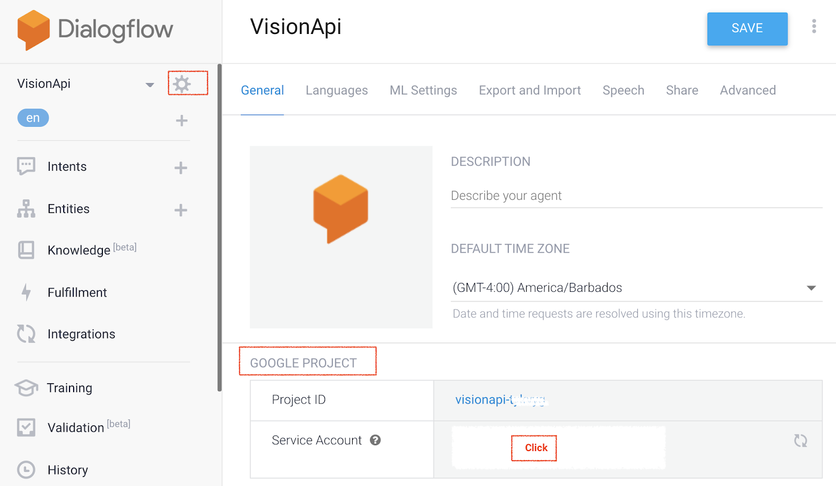Viewport: 836px width, 486px height.
Task: Add a language with the plus icon
Action: pos(181,121)
